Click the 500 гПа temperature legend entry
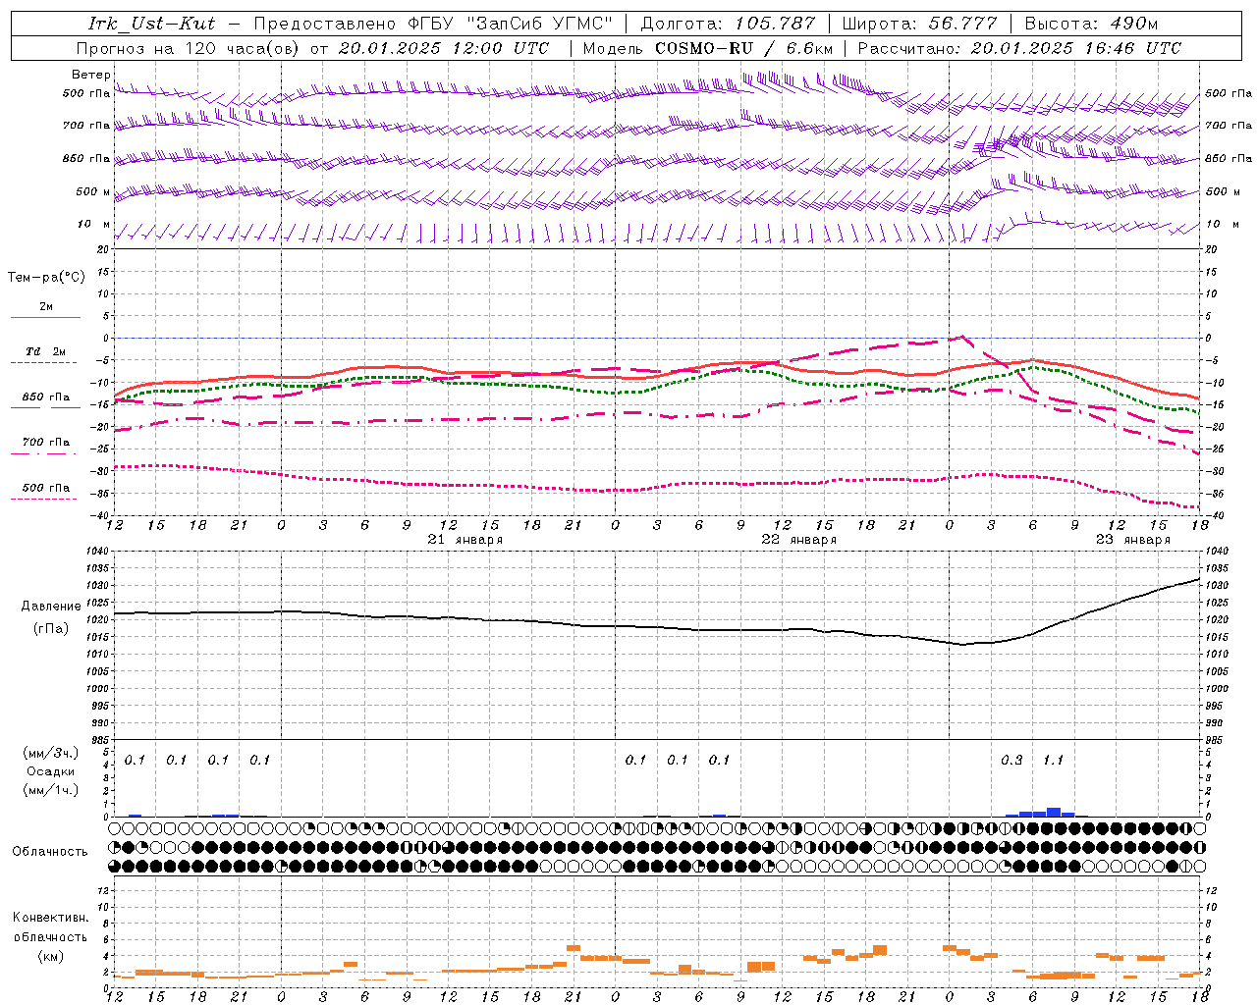 [46, 487]
